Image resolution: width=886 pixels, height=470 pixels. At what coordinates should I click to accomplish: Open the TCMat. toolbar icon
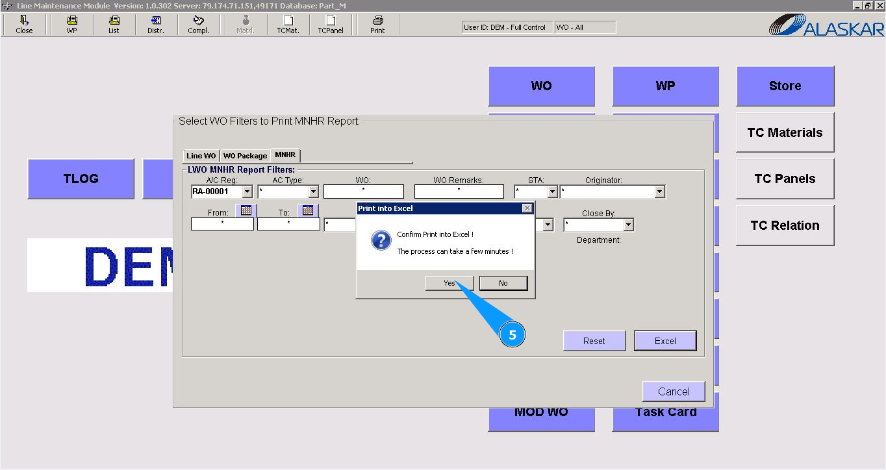[288, 25]
